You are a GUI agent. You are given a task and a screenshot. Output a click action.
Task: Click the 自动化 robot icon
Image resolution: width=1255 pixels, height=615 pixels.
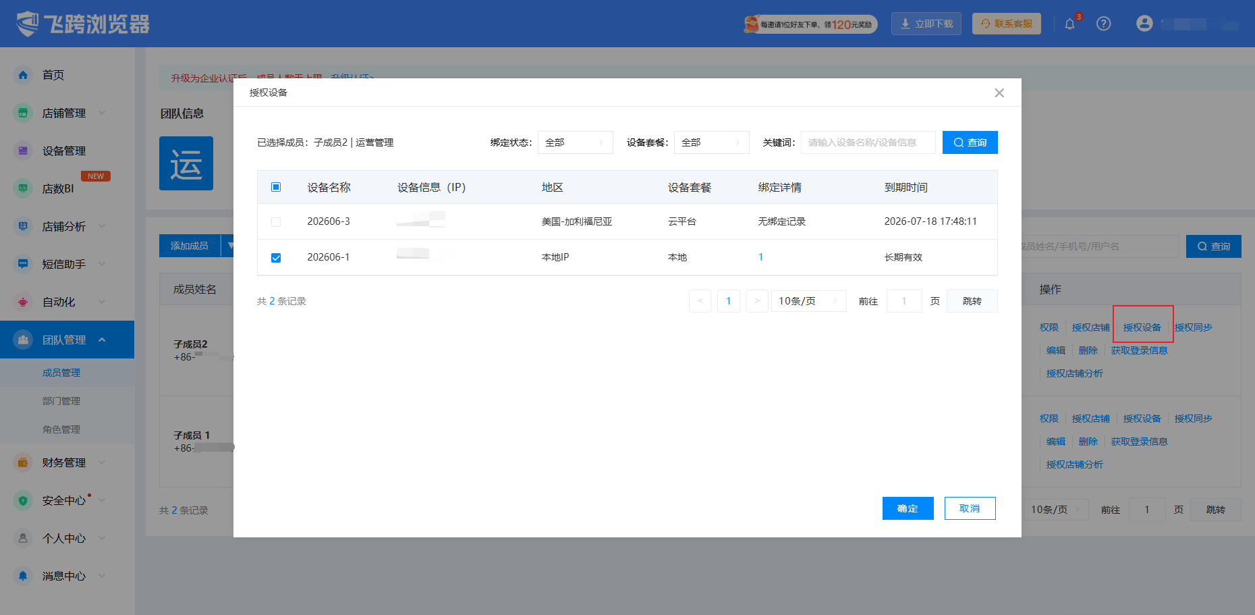click(x=23, y=302)
